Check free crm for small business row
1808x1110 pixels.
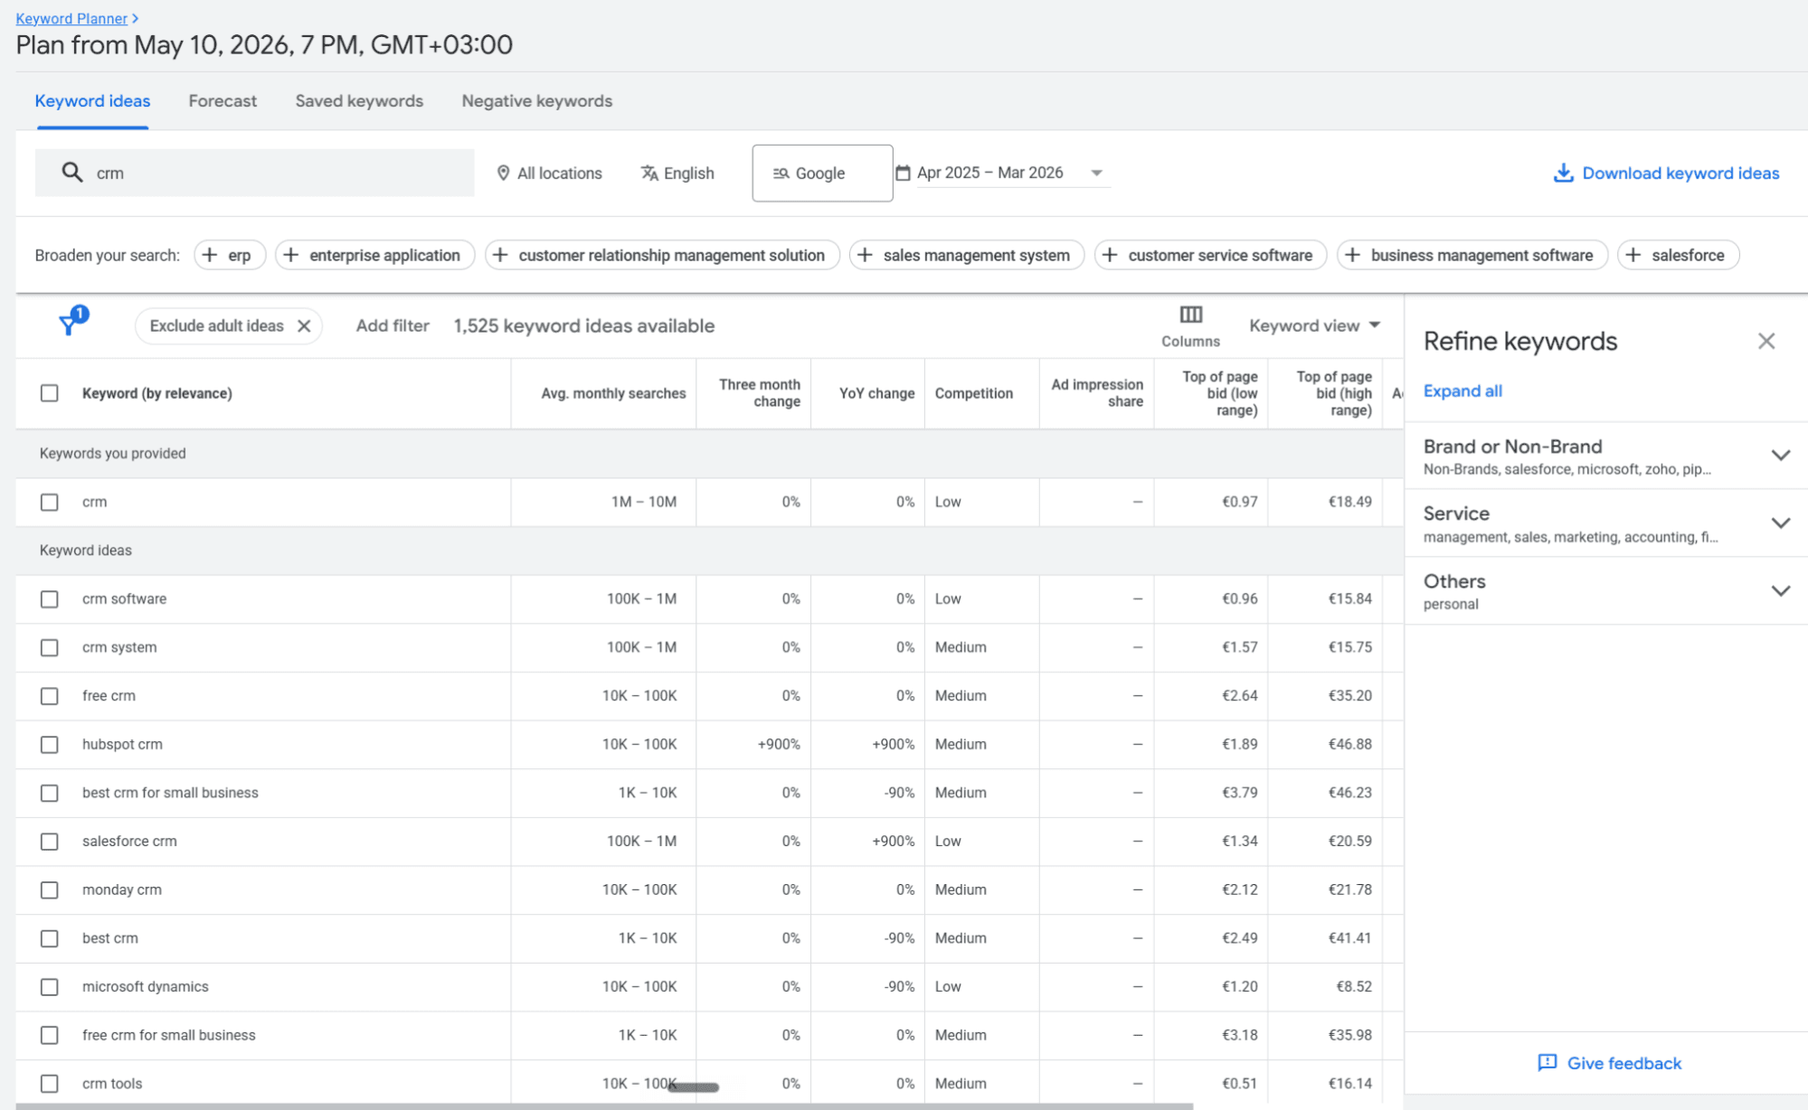click(50, 1035)
